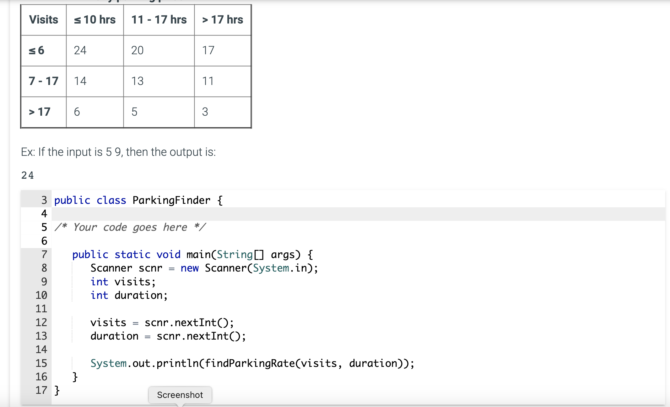Click the 'int visits;' declaration line
The width and height of the screenshot is (670, 407).
tap(123, 282)
